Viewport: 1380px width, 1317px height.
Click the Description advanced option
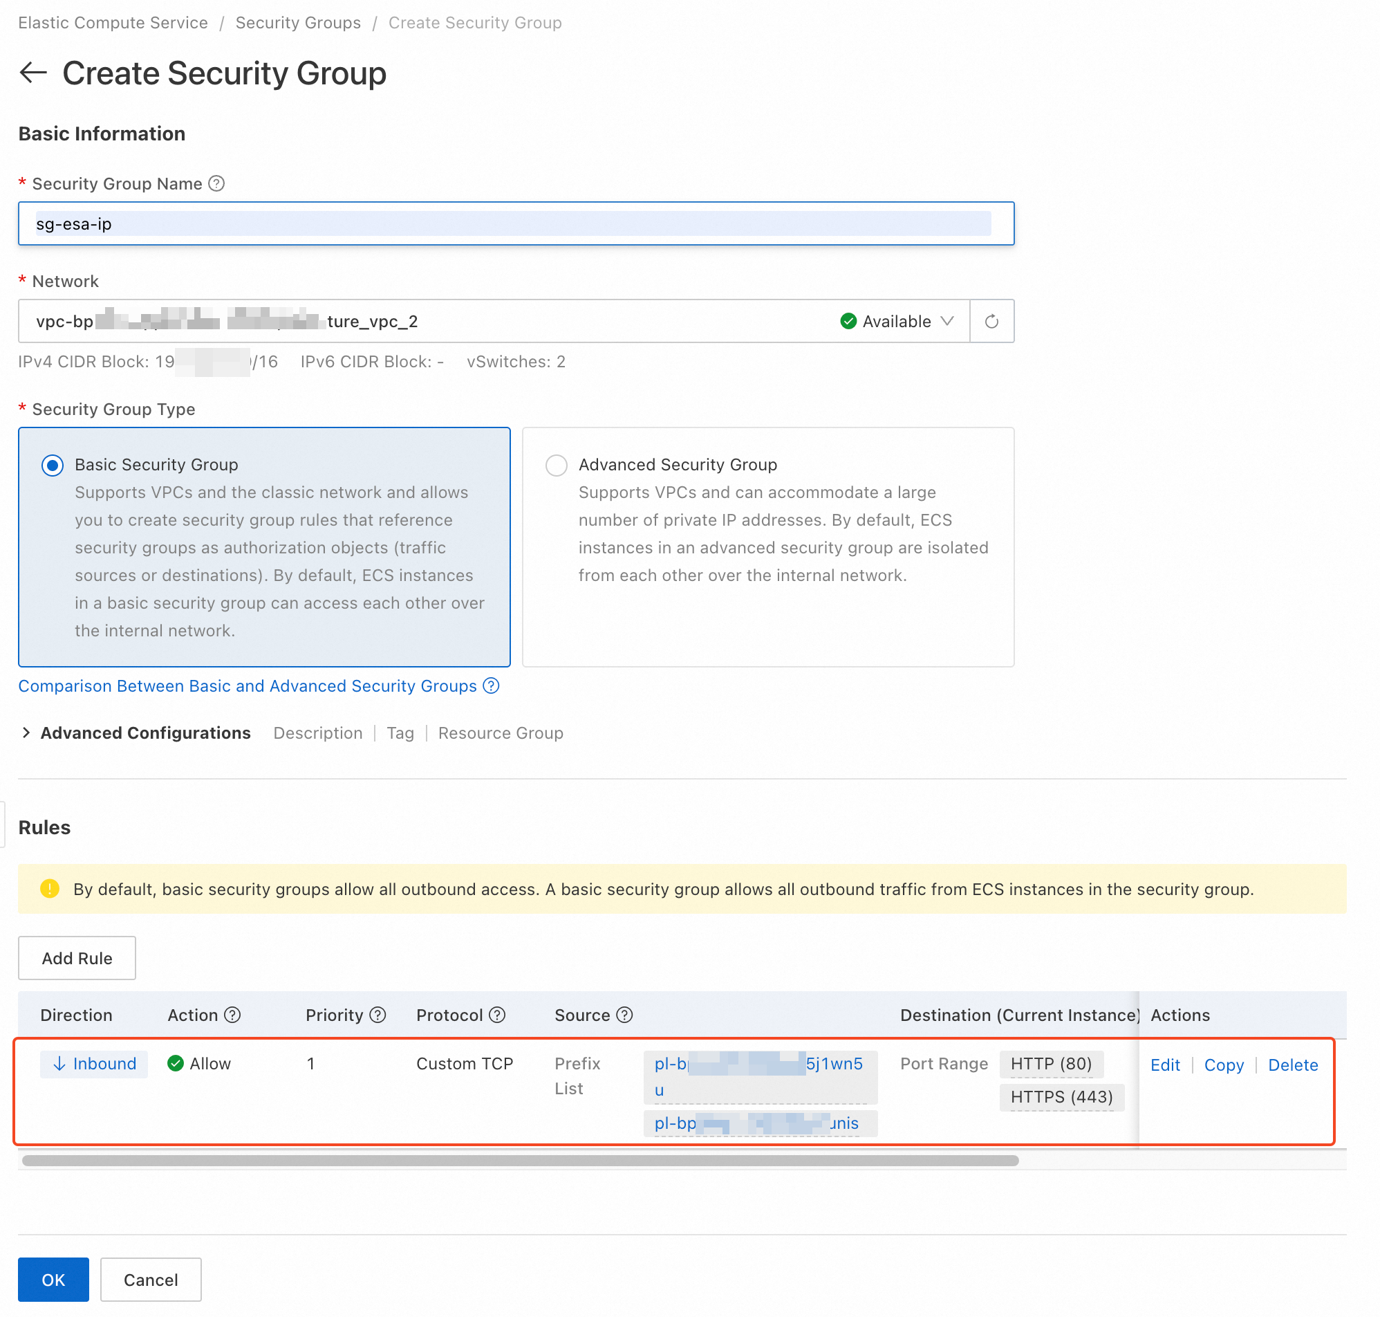point(318,733)
